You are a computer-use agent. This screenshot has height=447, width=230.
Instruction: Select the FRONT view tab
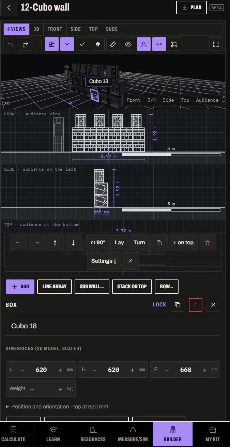point(55,29)
